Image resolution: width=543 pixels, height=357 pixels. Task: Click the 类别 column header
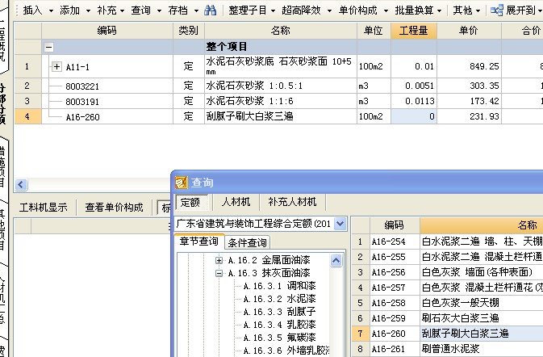(189, 31)
